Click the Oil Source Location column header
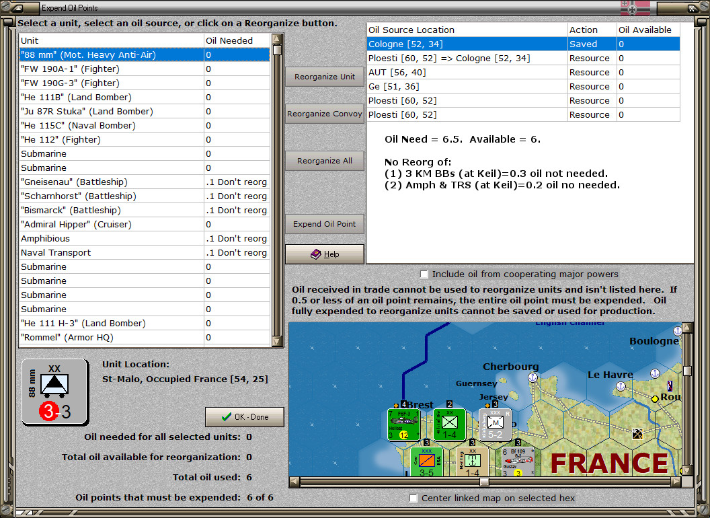This screenshot has width=710, height=518. click(x=467, y=30)
